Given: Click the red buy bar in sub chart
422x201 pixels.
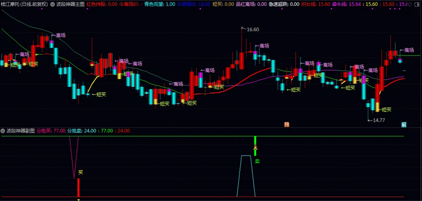Looking at the screenshot, I should coord(78,188).
